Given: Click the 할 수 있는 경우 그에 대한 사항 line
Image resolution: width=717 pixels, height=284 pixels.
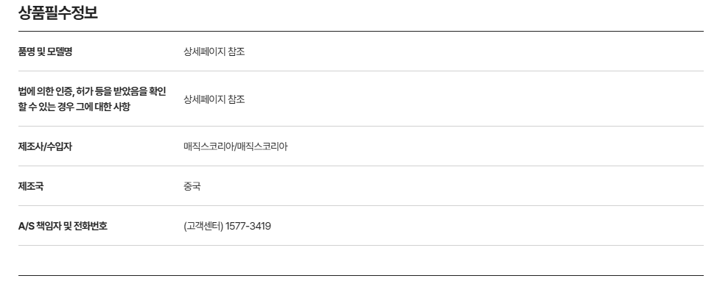Looking at the screenshot, I should point(74,107).
